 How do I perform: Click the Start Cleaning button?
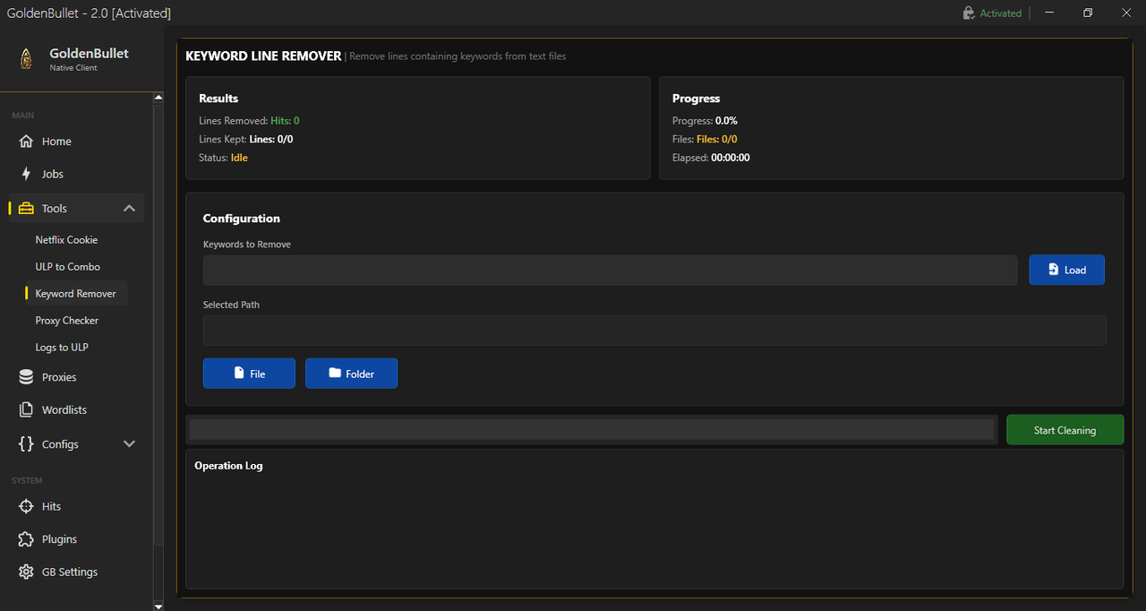1065,430
